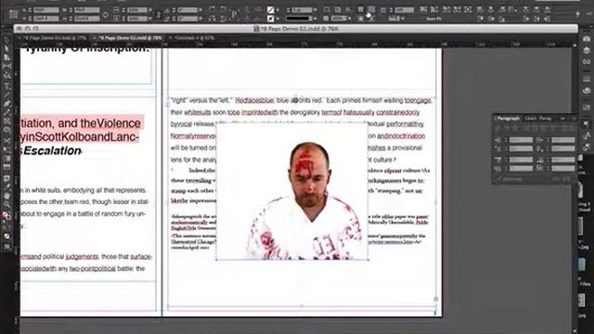Click the space before field in the Paragraph panel

(521, 161)
